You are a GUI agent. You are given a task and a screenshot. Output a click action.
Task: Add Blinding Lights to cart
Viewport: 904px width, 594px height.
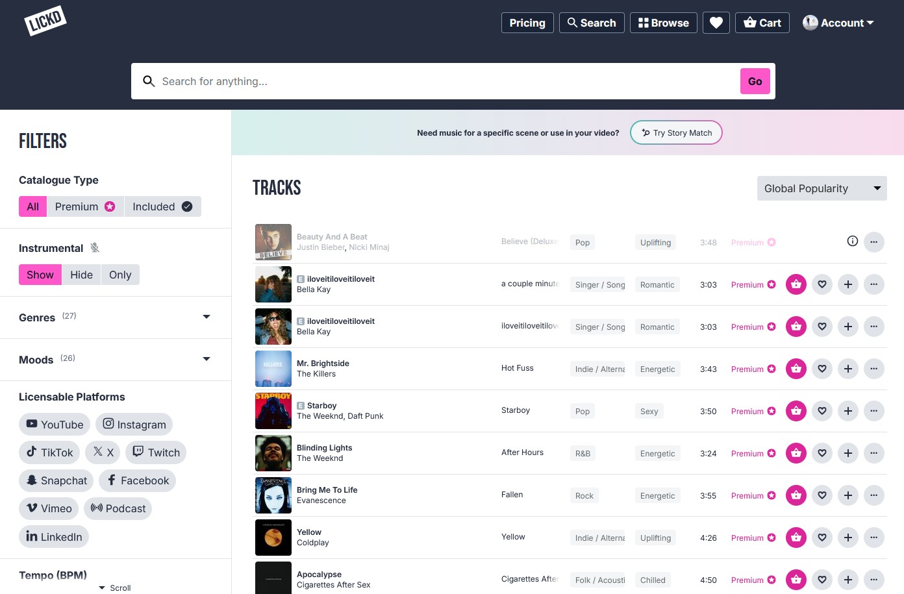click(796, 453)
